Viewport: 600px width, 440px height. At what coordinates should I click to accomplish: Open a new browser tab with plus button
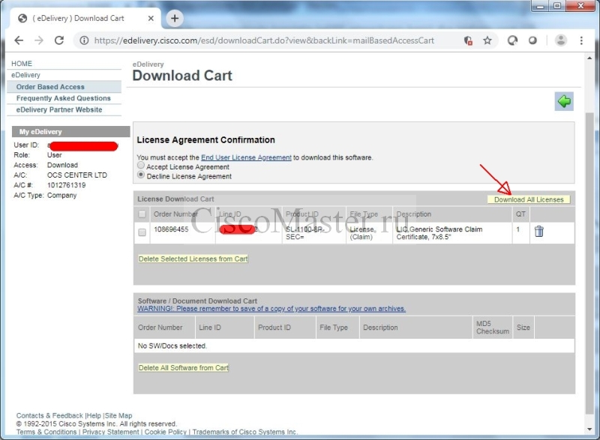coord(175,18)
